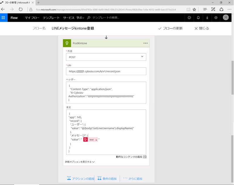Open the browser Hub icon
Viewport: 234px width, 185px height.
pyautogui.click(x=205, y=9)
